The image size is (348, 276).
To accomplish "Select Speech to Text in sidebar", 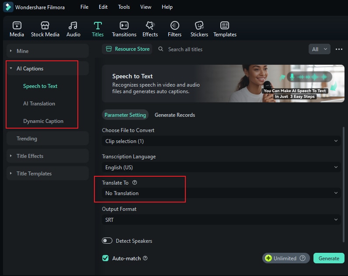I will [x=40, y=86].
